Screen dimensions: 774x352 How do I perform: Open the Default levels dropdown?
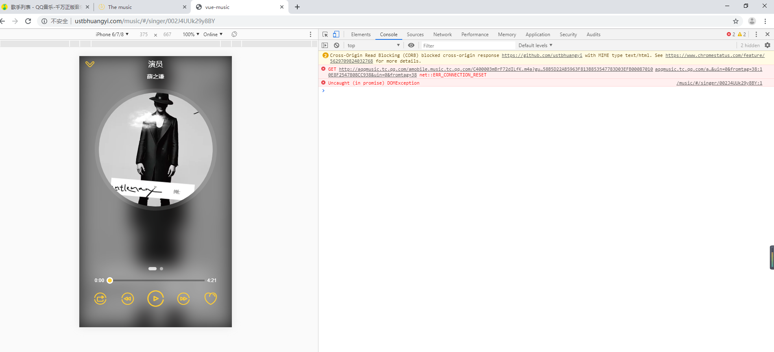[535, 46]
